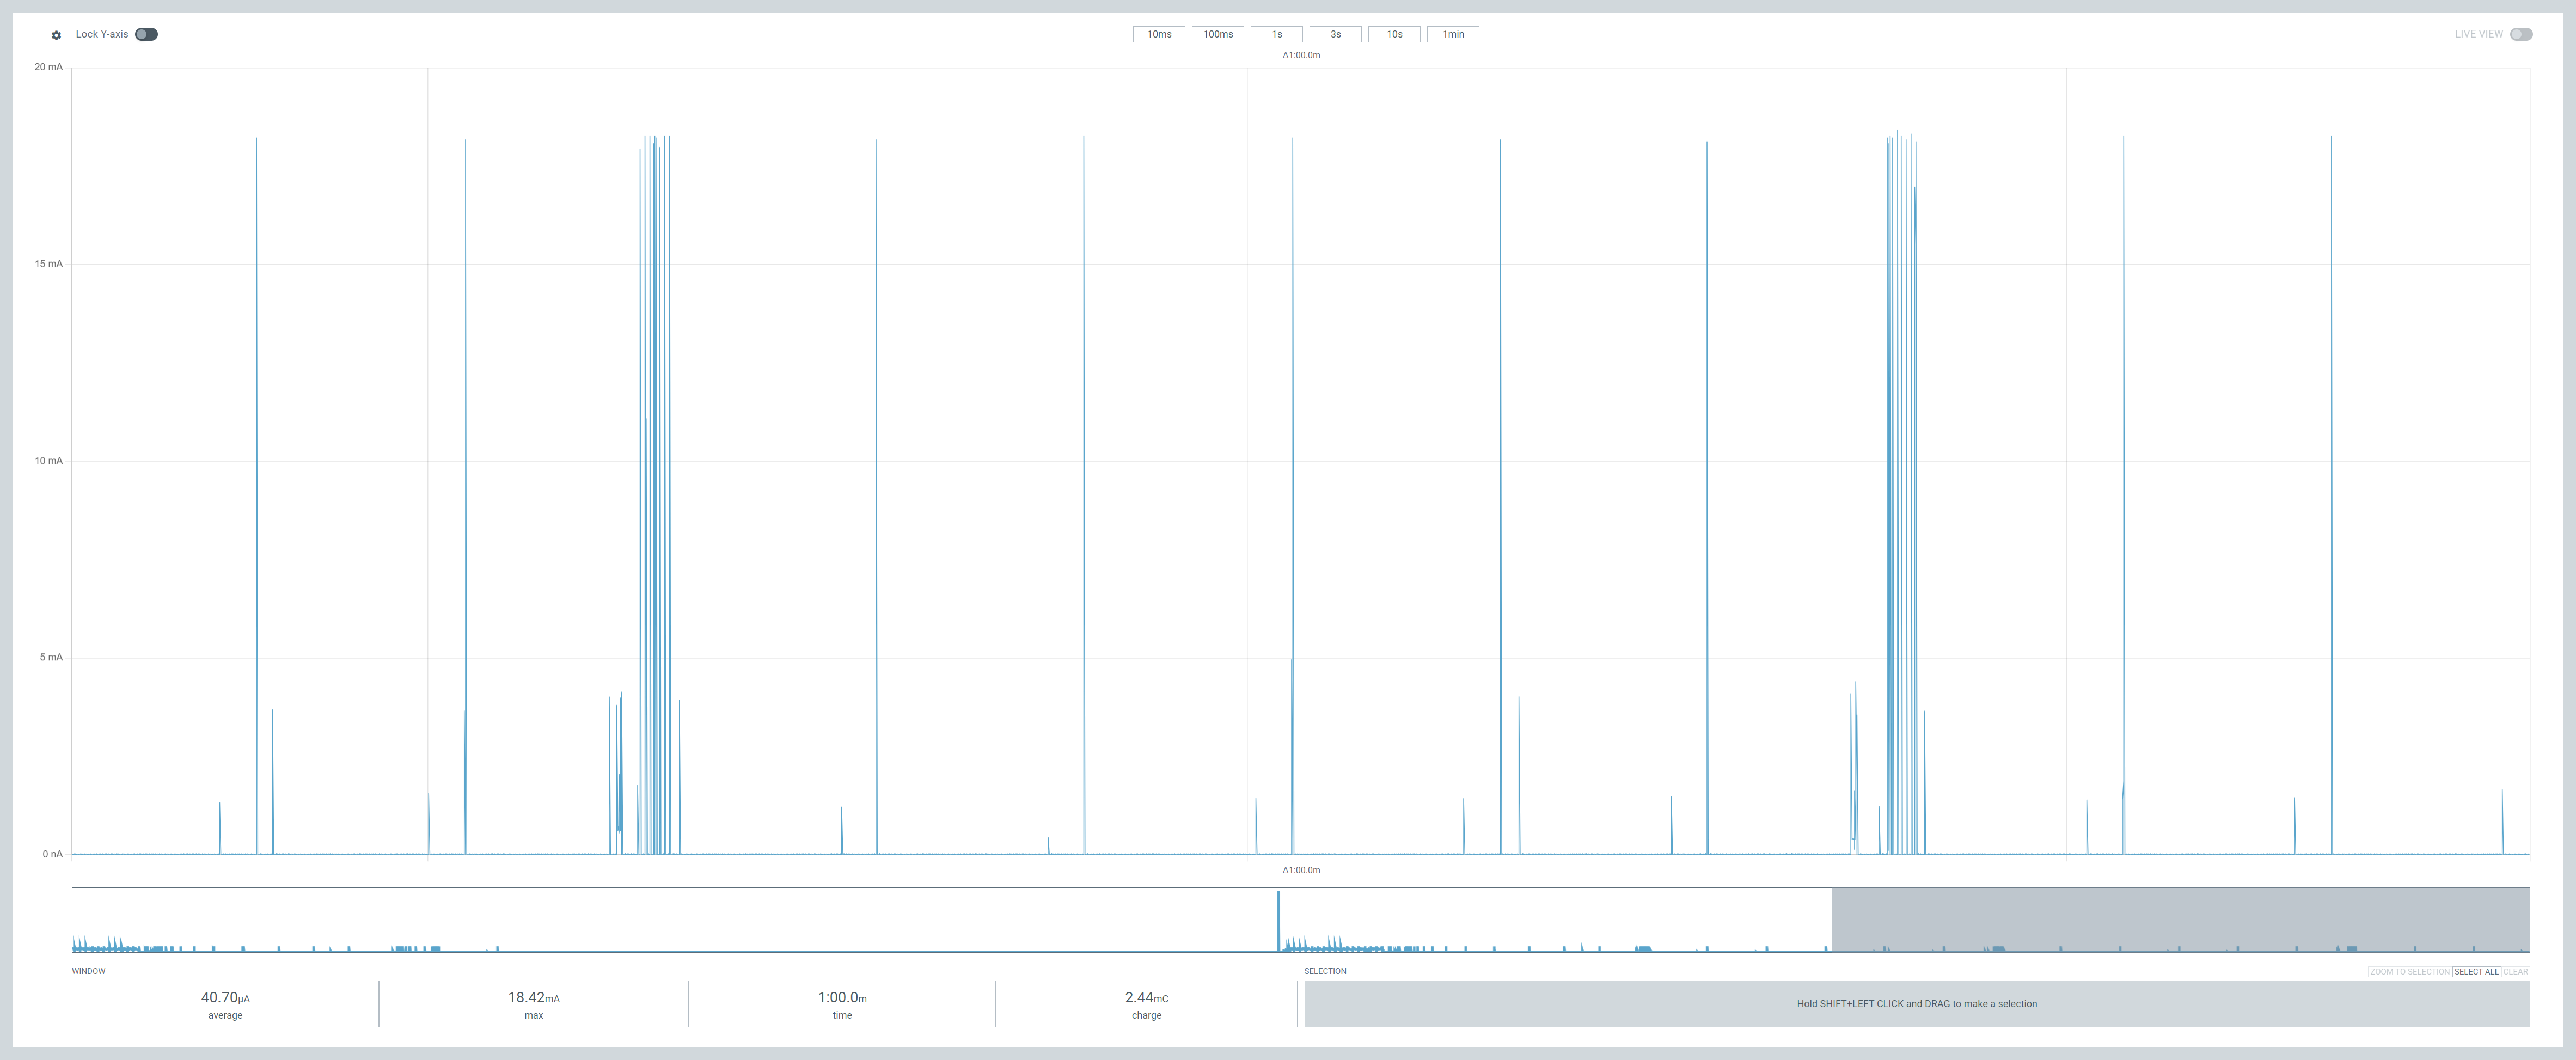Click the max 18.42mA readout box

[533, 1004]
